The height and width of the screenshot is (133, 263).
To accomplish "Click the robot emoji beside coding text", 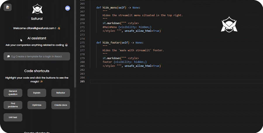I will (x=67, y=45).
